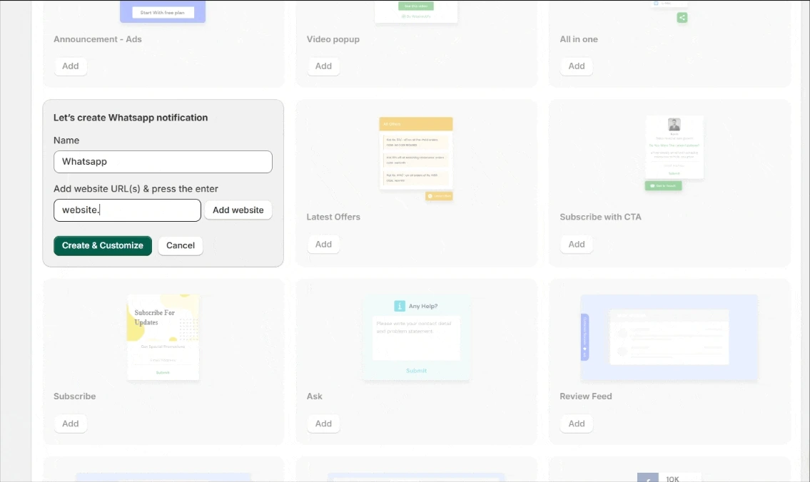Screen dimensions: 810x482
Task: Click the green share icon in All in one preview
Action: click(682, 18)
